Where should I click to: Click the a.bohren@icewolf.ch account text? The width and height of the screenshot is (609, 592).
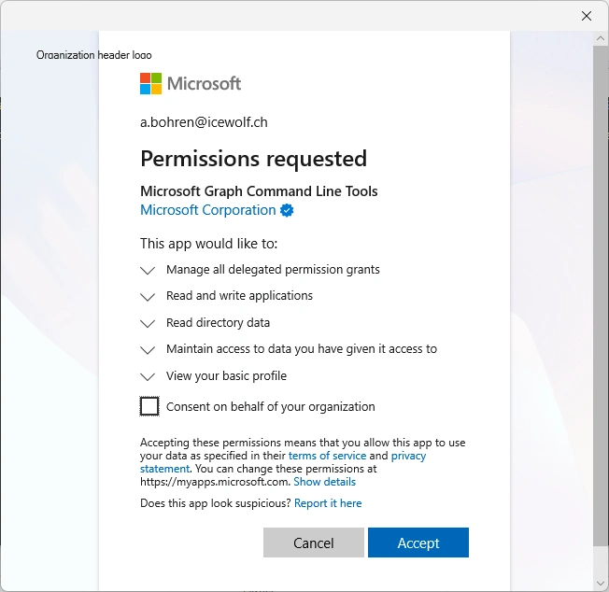[x=204, y=122]
